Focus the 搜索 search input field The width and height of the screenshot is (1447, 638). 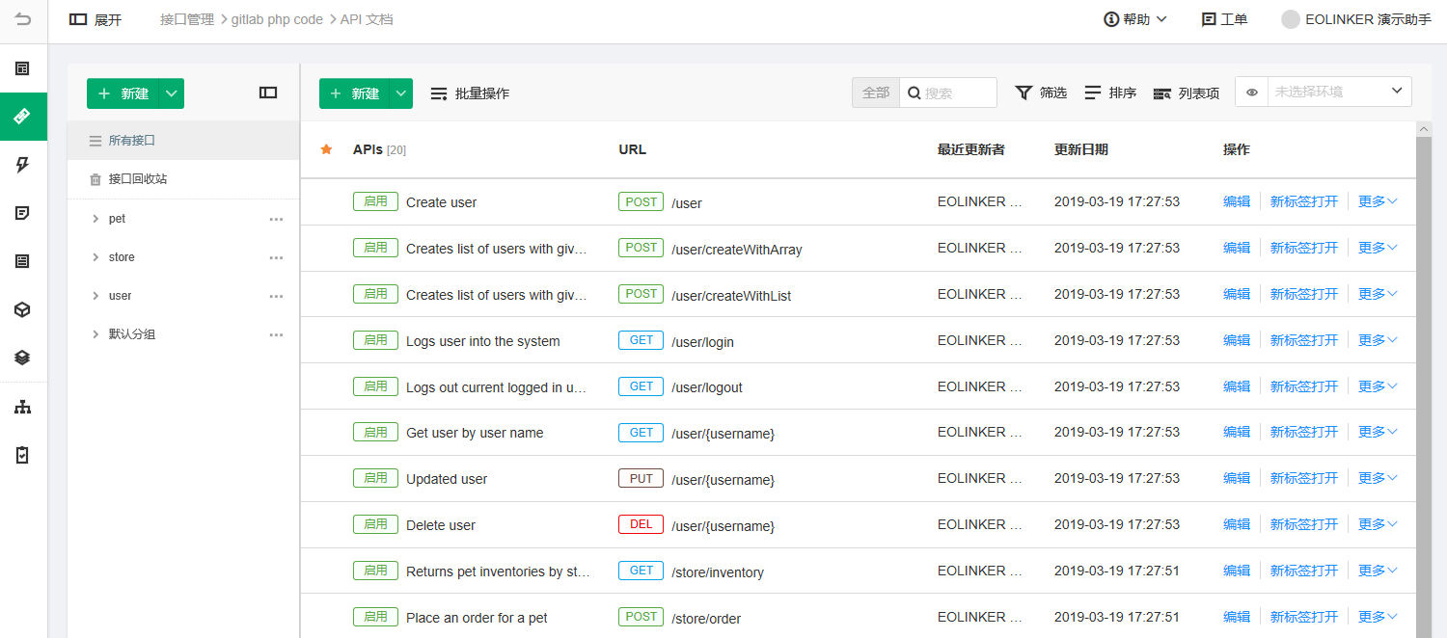(948, 93)
